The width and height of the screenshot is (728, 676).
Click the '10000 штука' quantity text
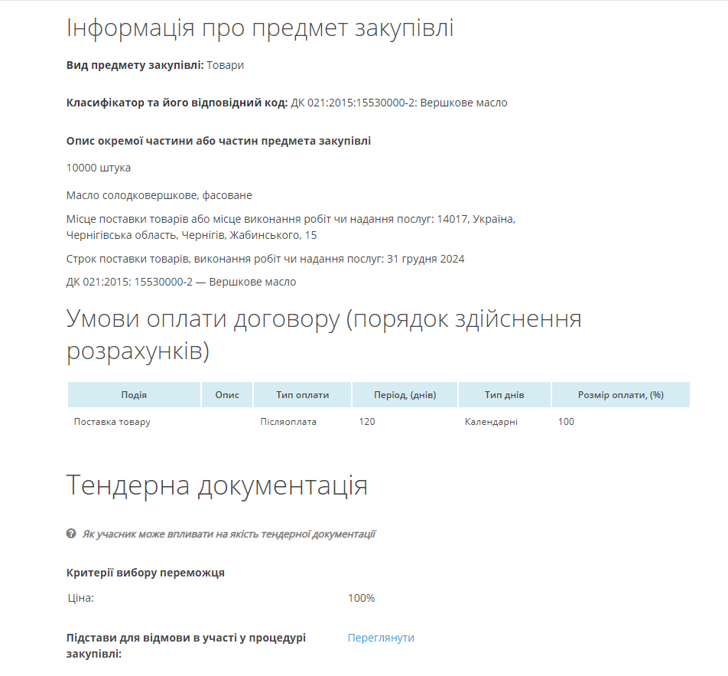click(x=99, y=168)
